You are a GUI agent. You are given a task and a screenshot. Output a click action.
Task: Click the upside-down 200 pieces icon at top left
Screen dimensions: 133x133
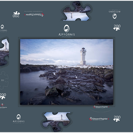tap(17, 14)
